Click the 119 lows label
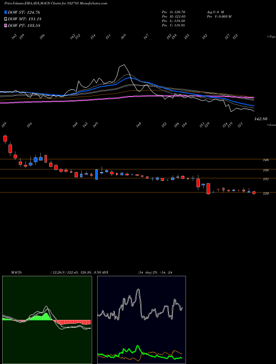This screenshot has height=364, width=276. pyautogui.click(x=230, y=125)
